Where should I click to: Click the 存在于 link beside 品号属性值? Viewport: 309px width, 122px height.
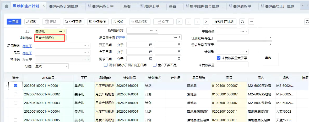pos(121,38)
